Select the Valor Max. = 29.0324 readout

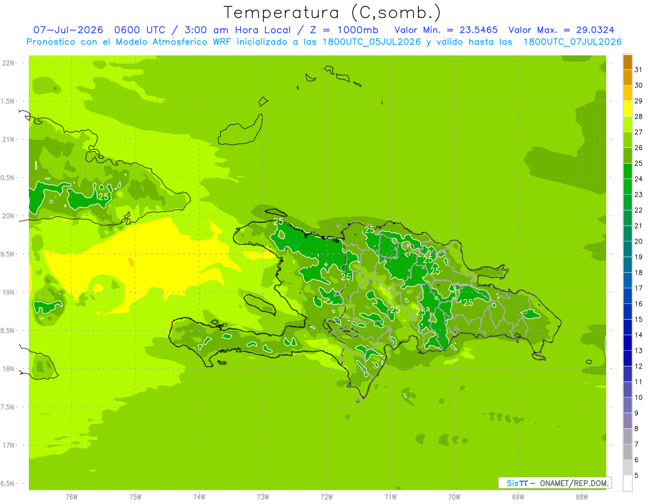(562, 30)
